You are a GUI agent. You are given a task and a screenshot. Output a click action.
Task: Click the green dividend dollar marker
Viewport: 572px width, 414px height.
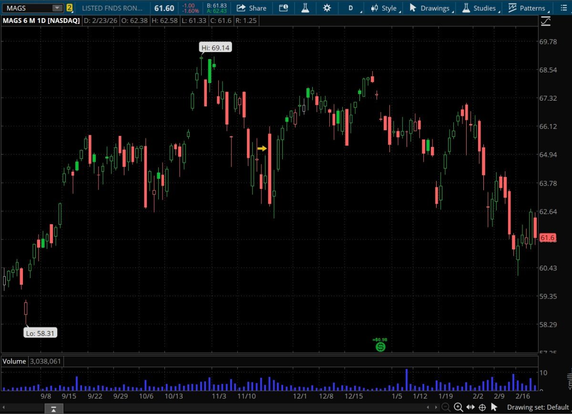click(380, 347)
